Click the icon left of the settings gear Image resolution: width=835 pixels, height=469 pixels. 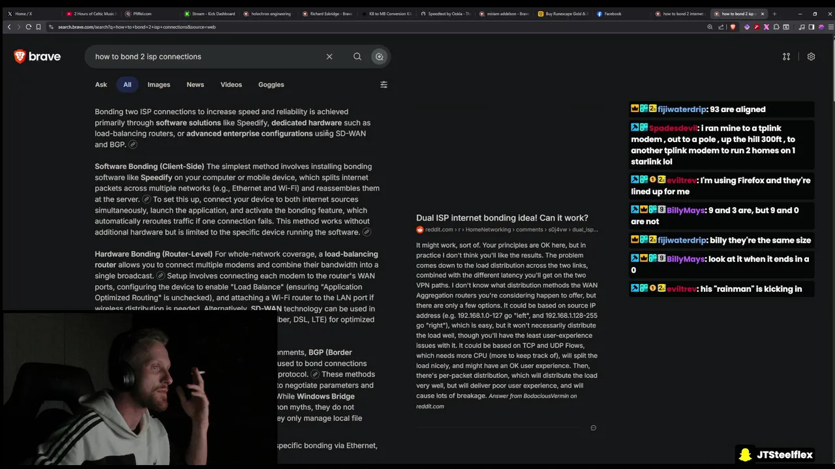click(786, 57)
